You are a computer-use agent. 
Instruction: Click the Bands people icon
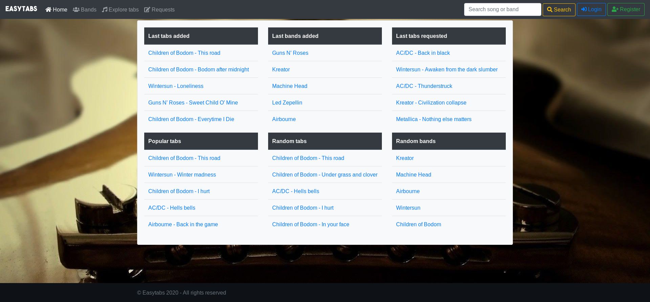76,10
